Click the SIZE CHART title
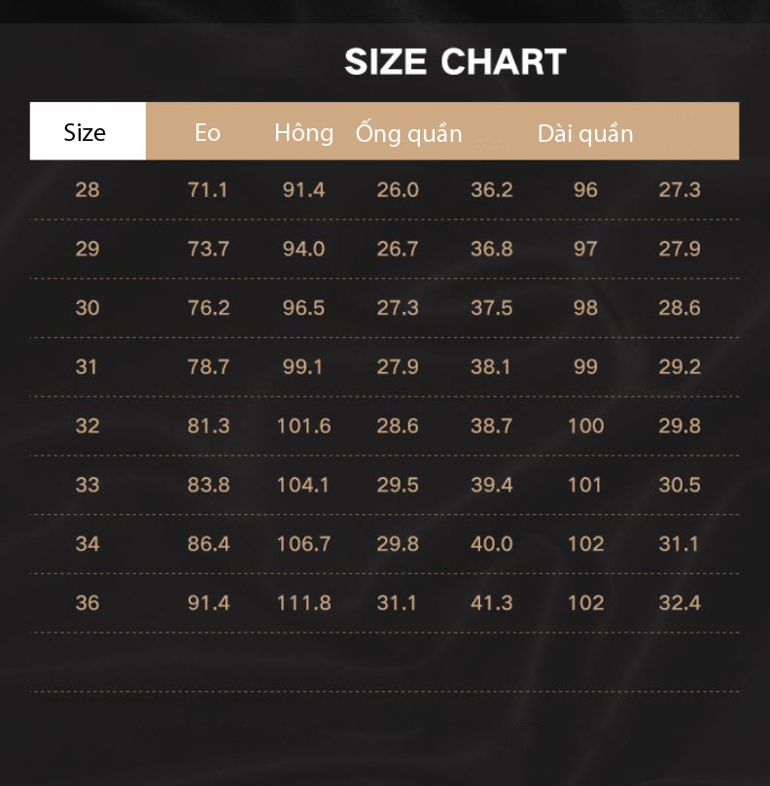This screenshot has width=770, height=786. click(x=455, y=61)
